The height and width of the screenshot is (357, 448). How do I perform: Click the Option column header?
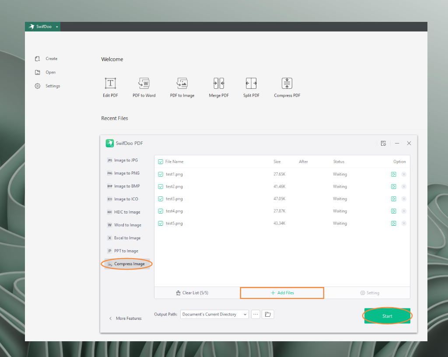[x=399, y=161]
